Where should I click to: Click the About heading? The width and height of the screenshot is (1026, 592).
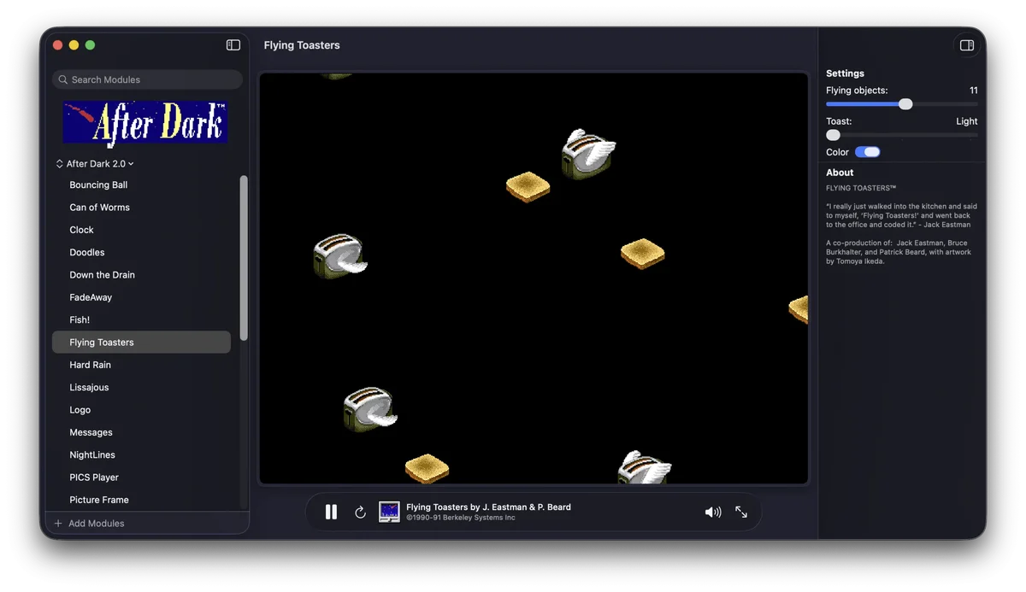point(840,173)
